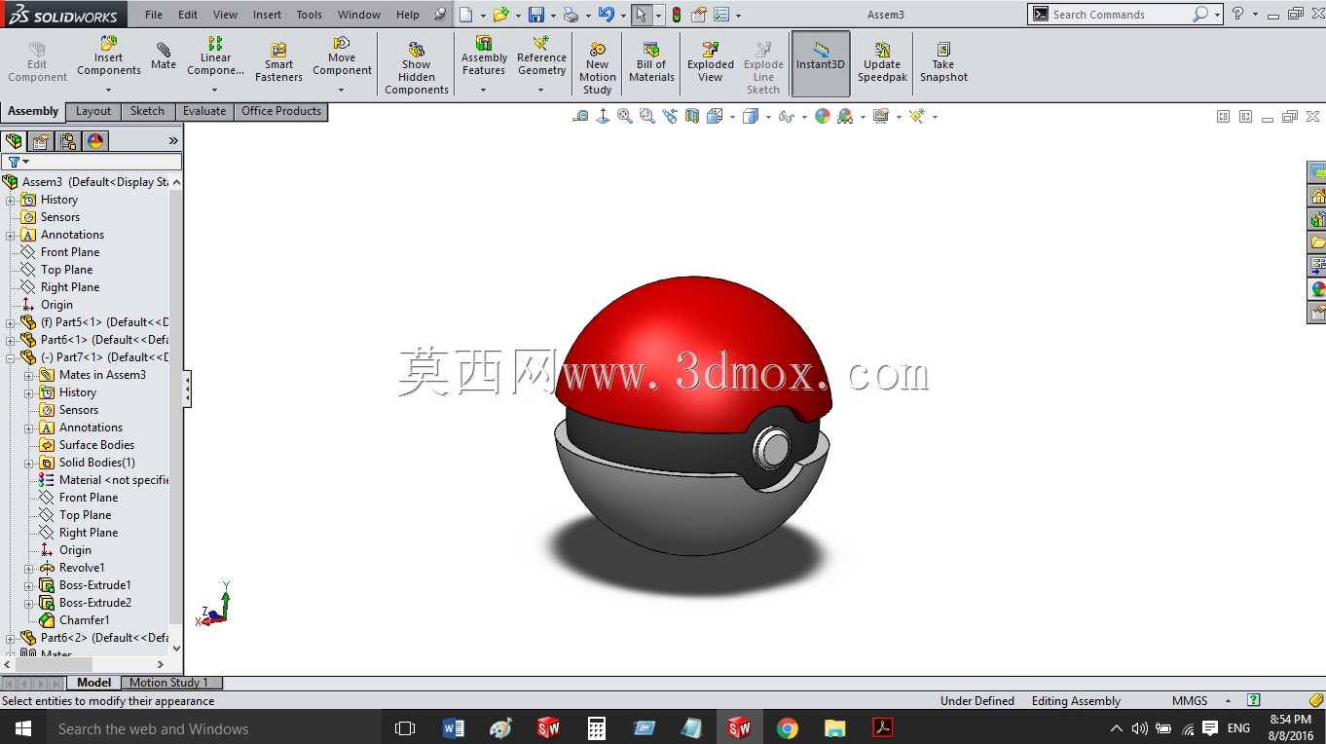This screenshot has height=744, width=1326.
Task: Click the New document icon
Action: 466,15
